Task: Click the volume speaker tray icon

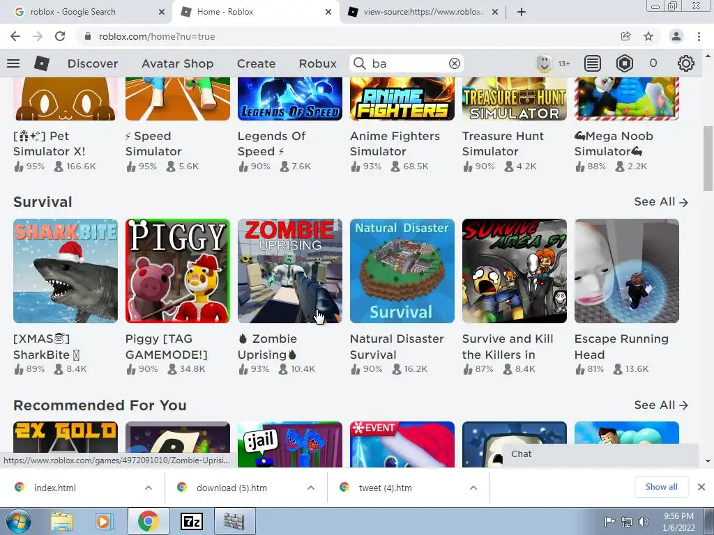Action: point(644,521)
